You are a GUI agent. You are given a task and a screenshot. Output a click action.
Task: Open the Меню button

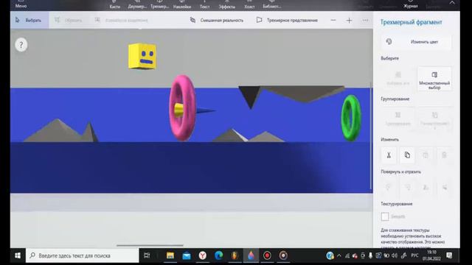coord(21,4)
